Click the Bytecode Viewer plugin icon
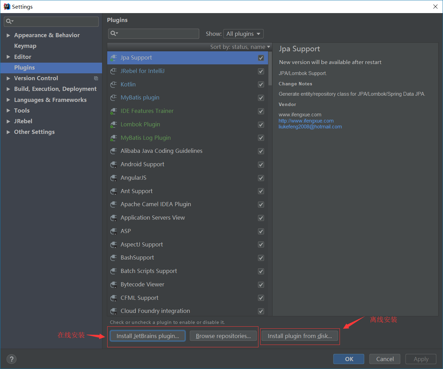The height and width of the screenshot is (369, 443). click(x=113, y=285)
